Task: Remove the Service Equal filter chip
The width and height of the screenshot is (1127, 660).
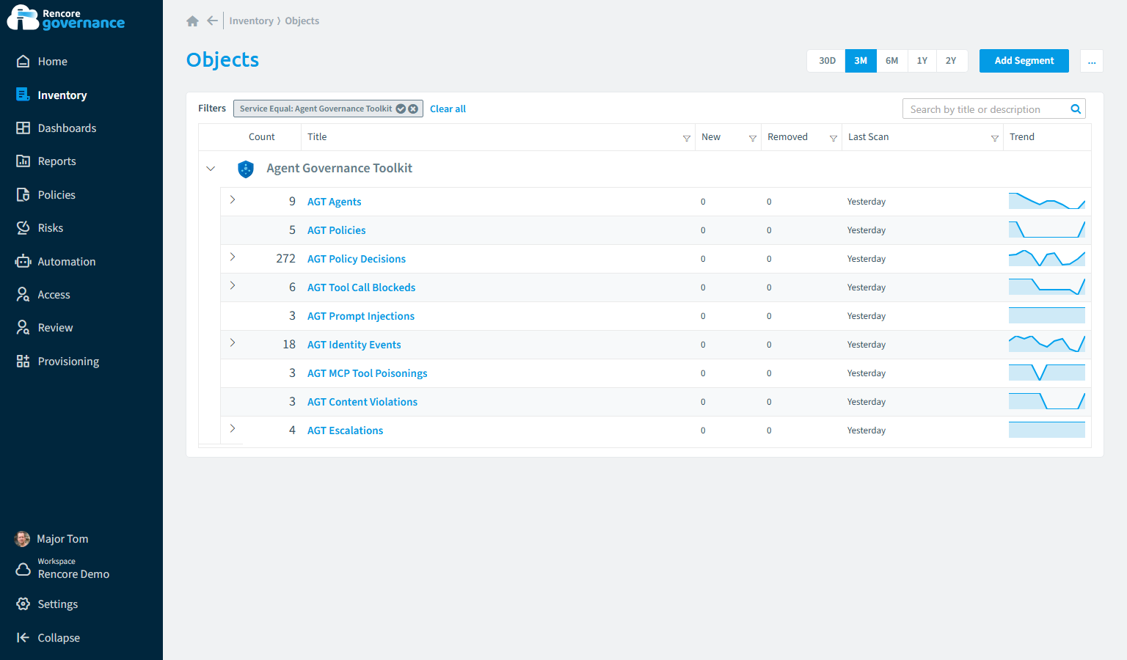Action: pyautogui.click(x=413, y=109)
